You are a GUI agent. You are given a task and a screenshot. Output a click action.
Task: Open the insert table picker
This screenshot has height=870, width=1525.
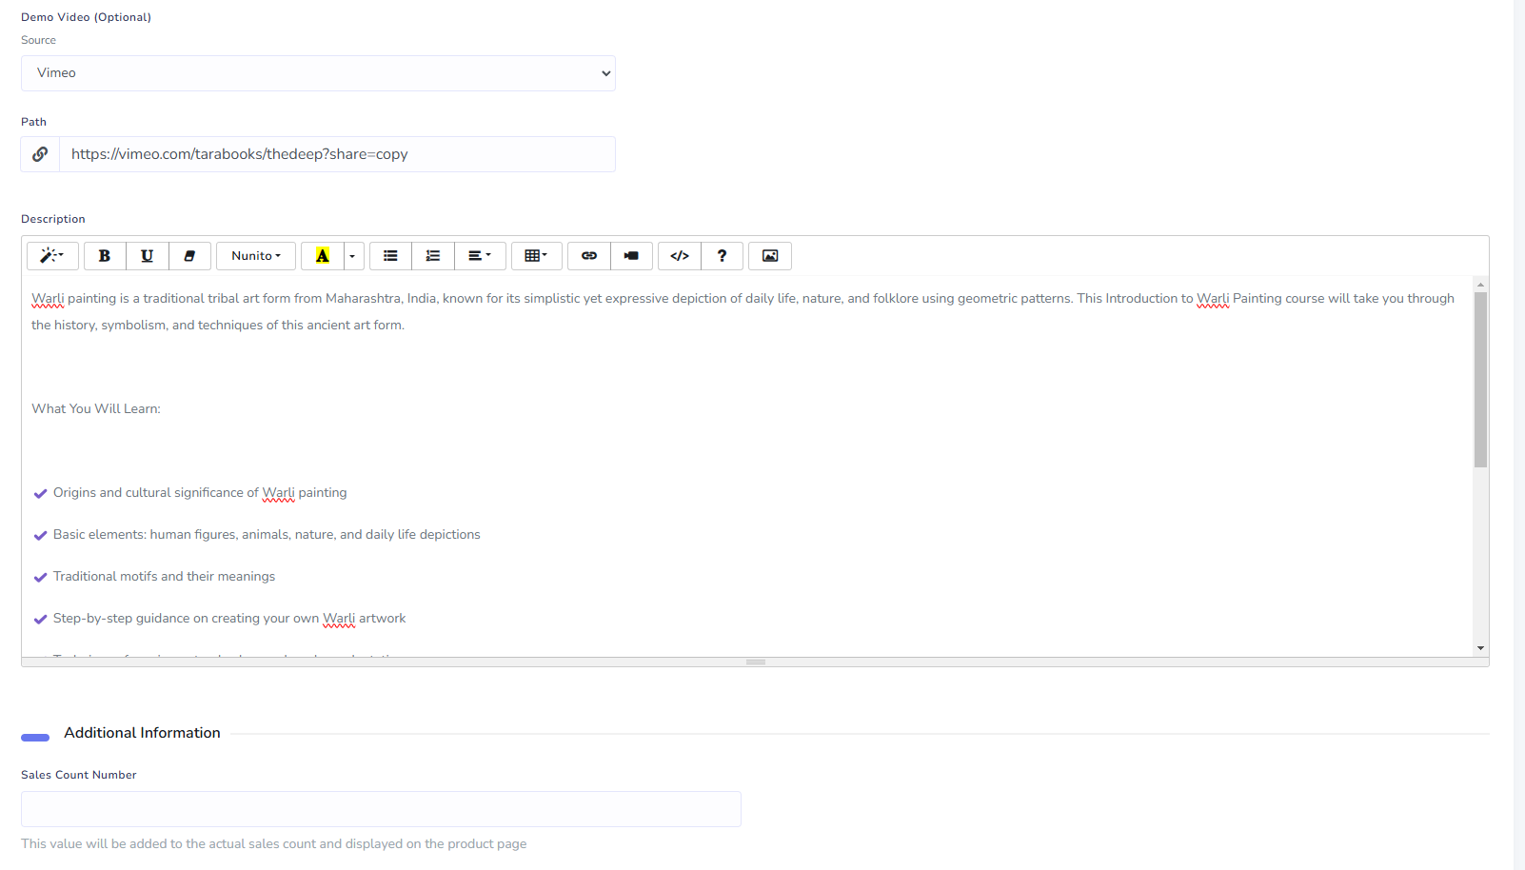pos(537,255)
